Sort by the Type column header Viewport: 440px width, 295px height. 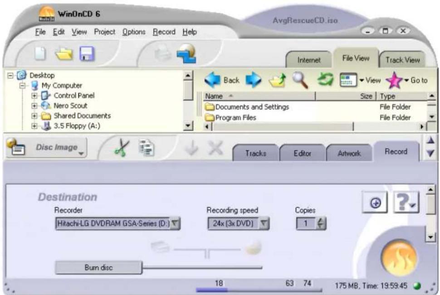[402, 96]
